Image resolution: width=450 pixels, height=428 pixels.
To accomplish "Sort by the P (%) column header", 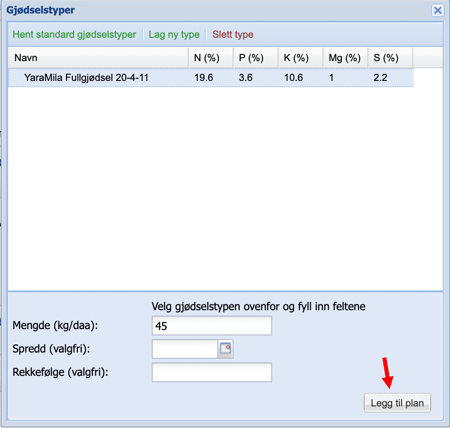I will click(x=256, y=58).
